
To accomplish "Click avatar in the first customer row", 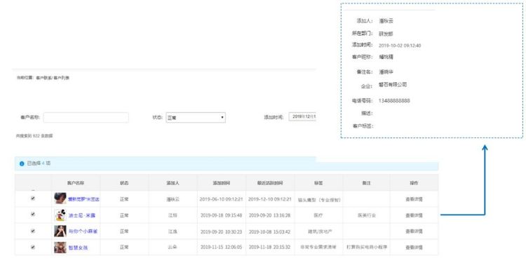I will click(x=60, y=198).
